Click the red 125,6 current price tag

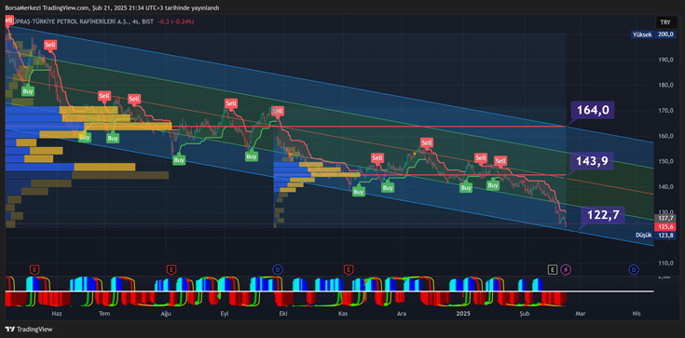coord(664,226)
